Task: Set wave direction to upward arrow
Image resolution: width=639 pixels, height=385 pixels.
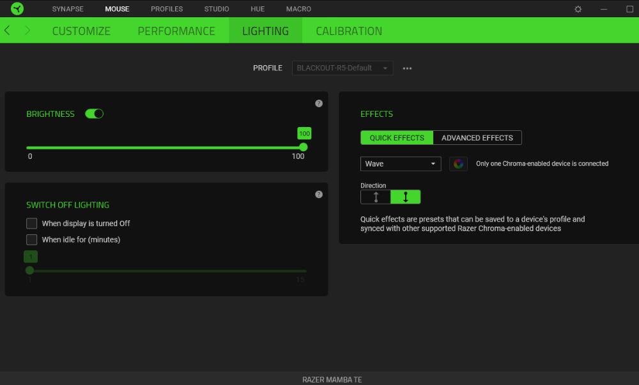Action: pyautogui.click(x=376, y=197)
